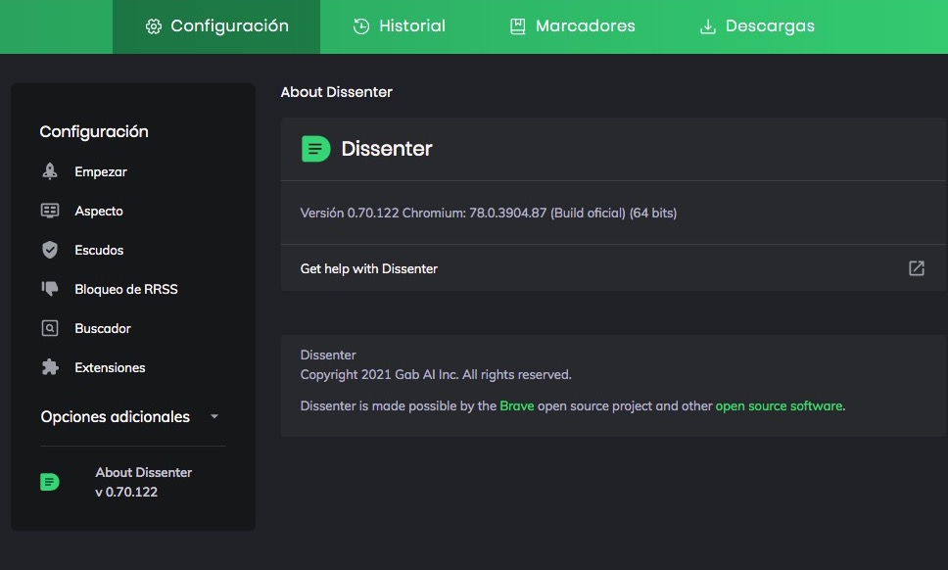Screen dimensions: 948x570
Task: Open the Escudos settings section
Action: pos(99,251)
